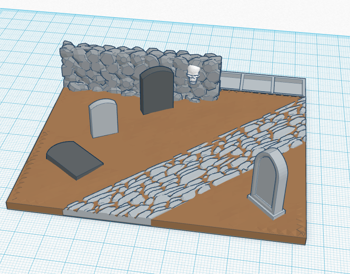The width and height of the screenshot is (350, 274).
Task: Select the dark upright tombstone by the wall
Action: pos(157,90)
